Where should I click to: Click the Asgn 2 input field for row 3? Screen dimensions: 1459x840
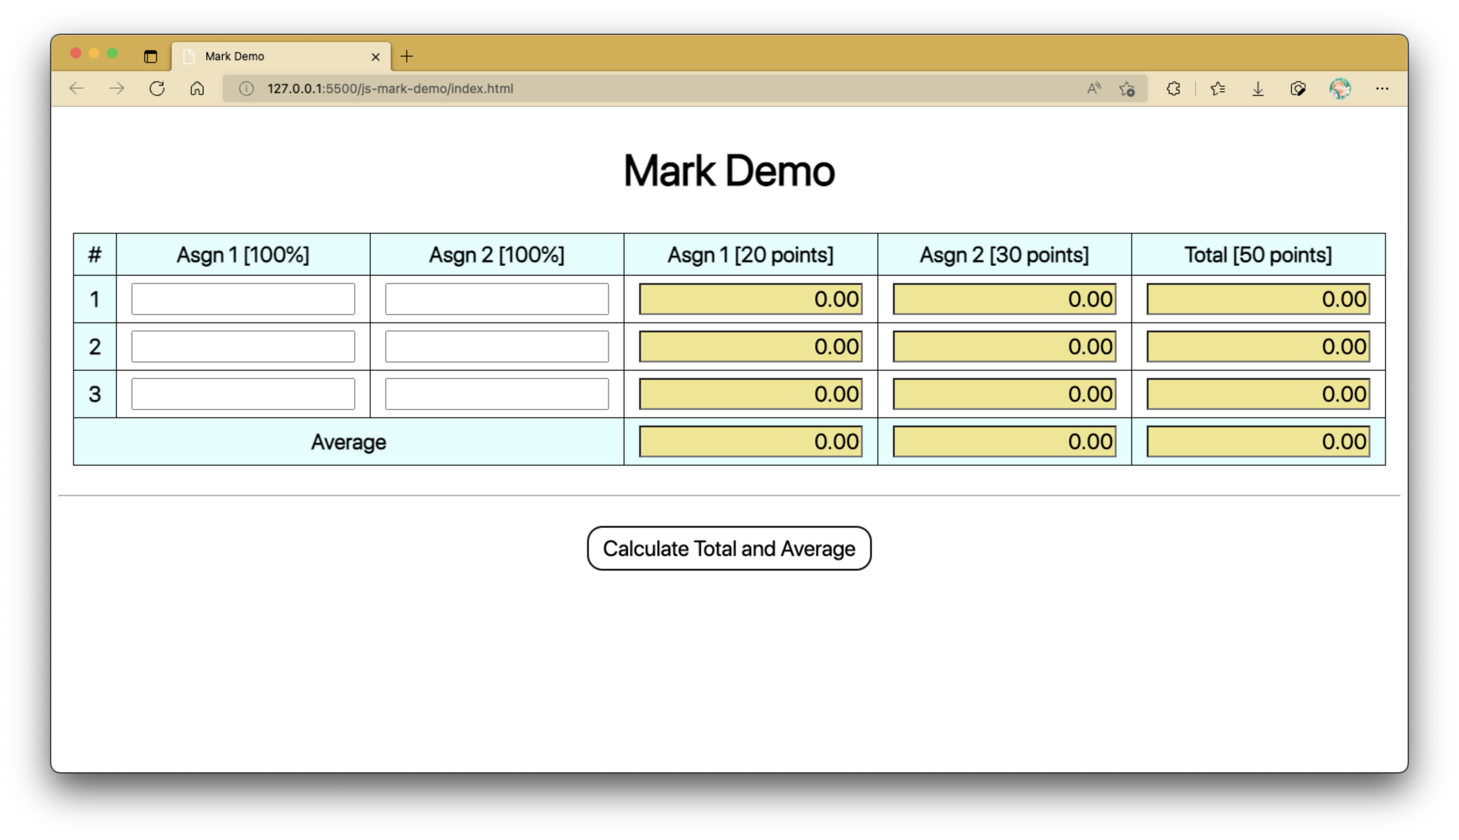pyautogui.click(x=496, y=394)
